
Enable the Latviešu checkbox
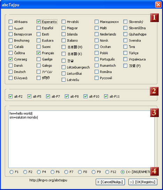tap(63, 80)
